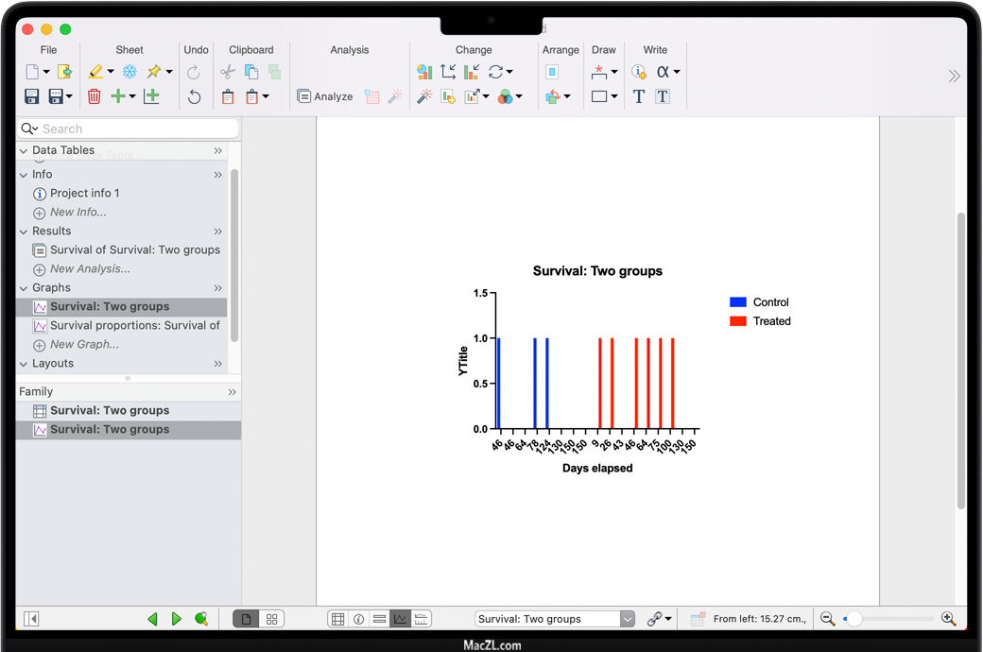This screenshot has height=652, width=983.
Task: Click the scissors cut icon
Action: 227,72
